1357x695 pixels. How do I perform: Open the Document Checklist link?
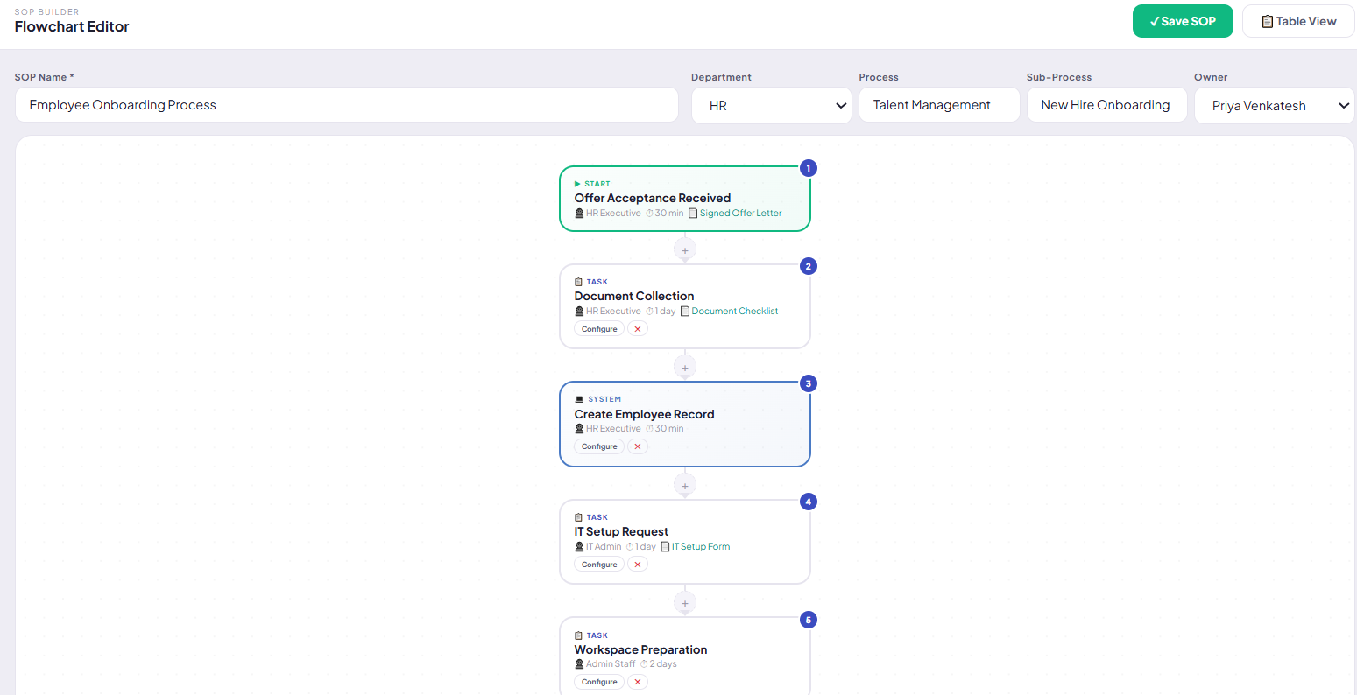pyautogui.click(x=734, y=312)
